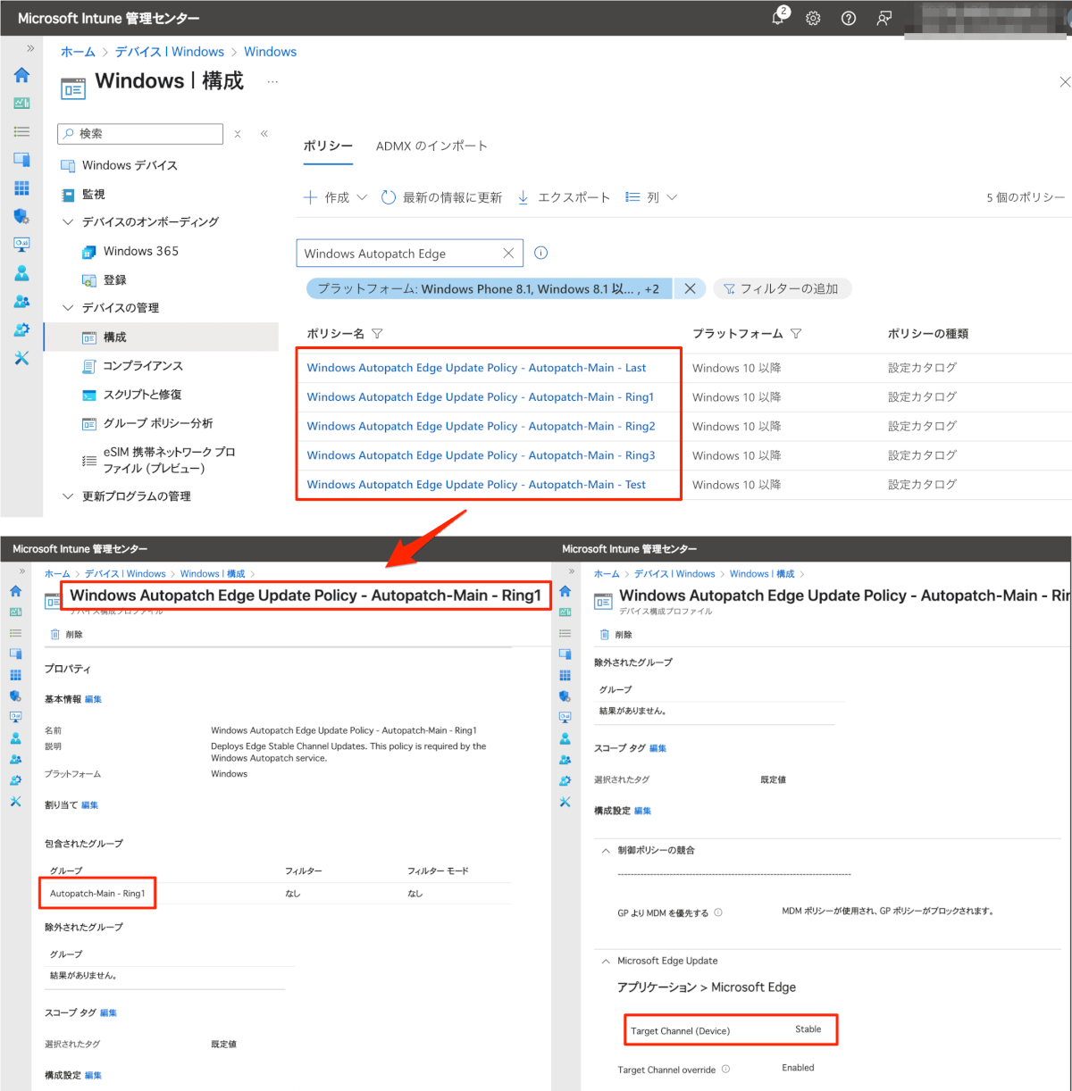Open eSIM 携帯ネットワーク プロファイル menu item
Screen dimensions: 1072x1091
point(169,460)
